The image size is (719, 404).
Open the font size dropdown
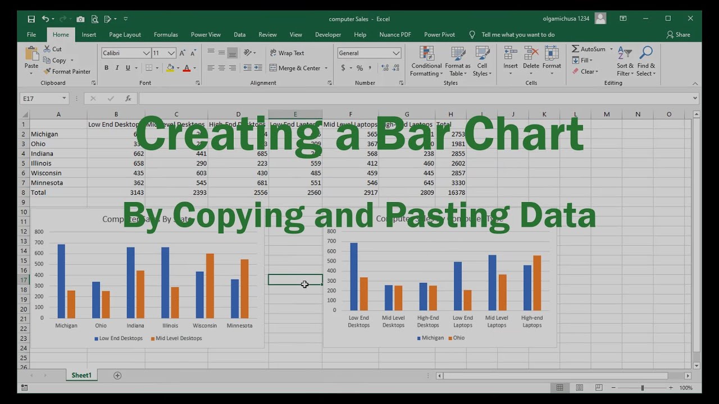point(171,53)
